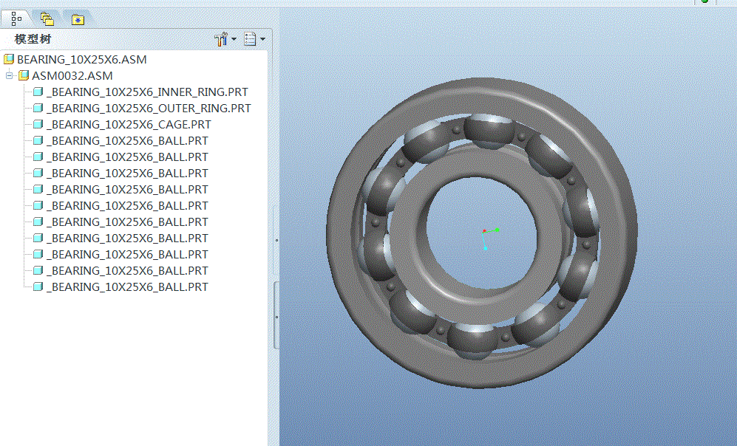The height and width of the screenshot is (446, 737).
Task: Open the dropdown arrow beside the Show icon
Action: pos(262,39)
